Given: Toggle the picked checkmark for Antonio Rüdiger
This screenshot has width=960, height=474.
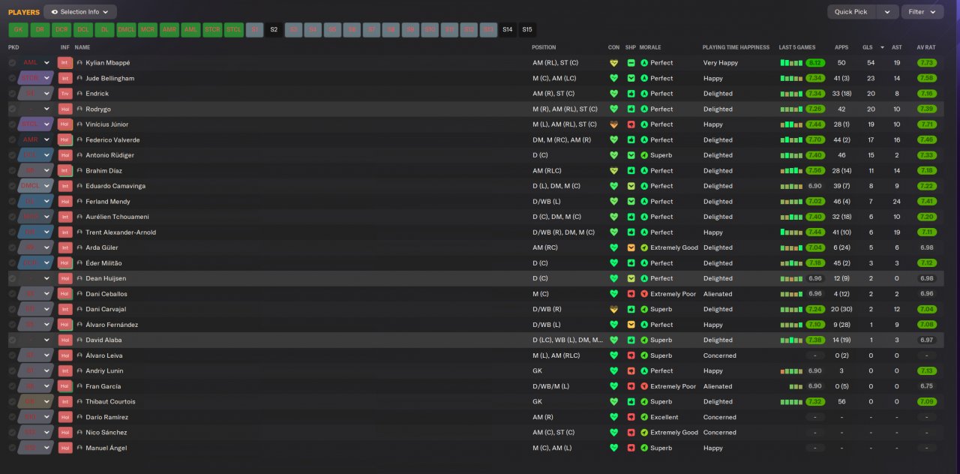Looking at the screenshot, I should click(13, 155).
